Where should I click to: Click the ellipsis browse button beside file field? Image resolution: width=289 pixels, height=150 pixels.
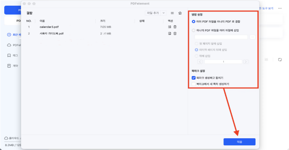coord(253,37)
